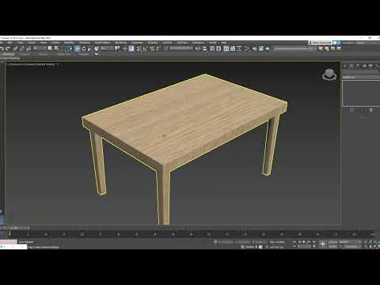Open the Scene Explorer from the toolbar
The height and width of the screenshot is (285, 380).
[x=212, y=48]
